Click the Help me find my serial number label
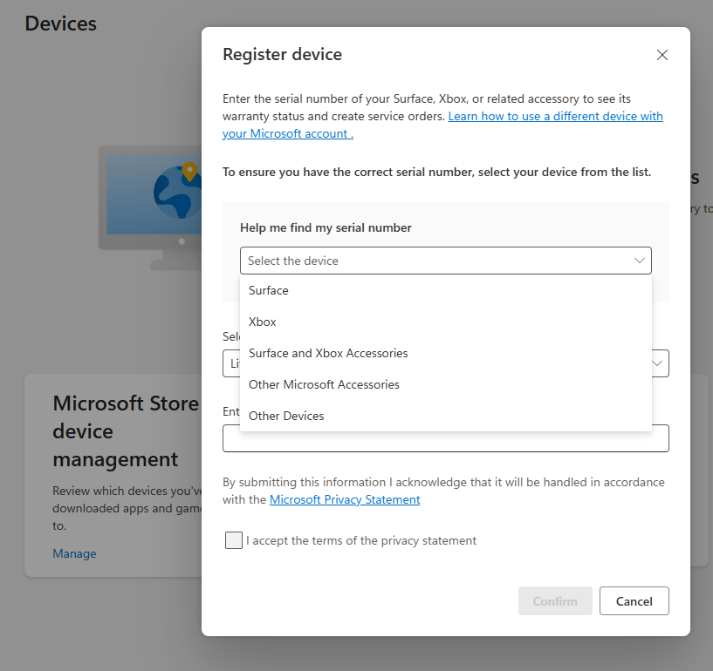 point(326,227)
